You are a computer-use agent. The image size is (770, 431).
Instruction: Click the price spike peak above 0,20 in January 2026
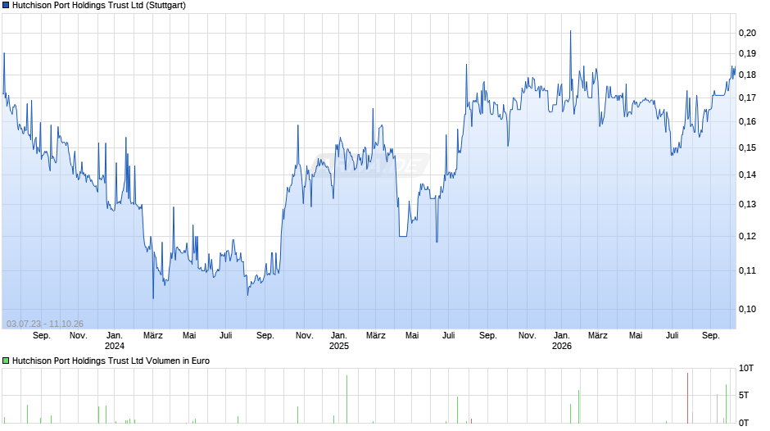[571, 31]
